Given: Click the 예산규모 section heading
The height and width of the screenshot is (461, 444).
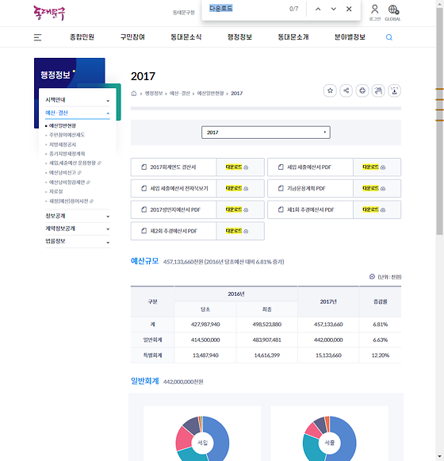Looking at the screenshot, I should (144, 261).
